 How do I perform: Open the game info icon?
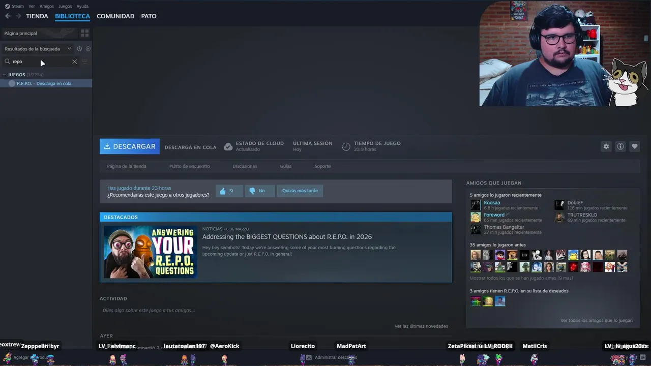pos(620,146)
